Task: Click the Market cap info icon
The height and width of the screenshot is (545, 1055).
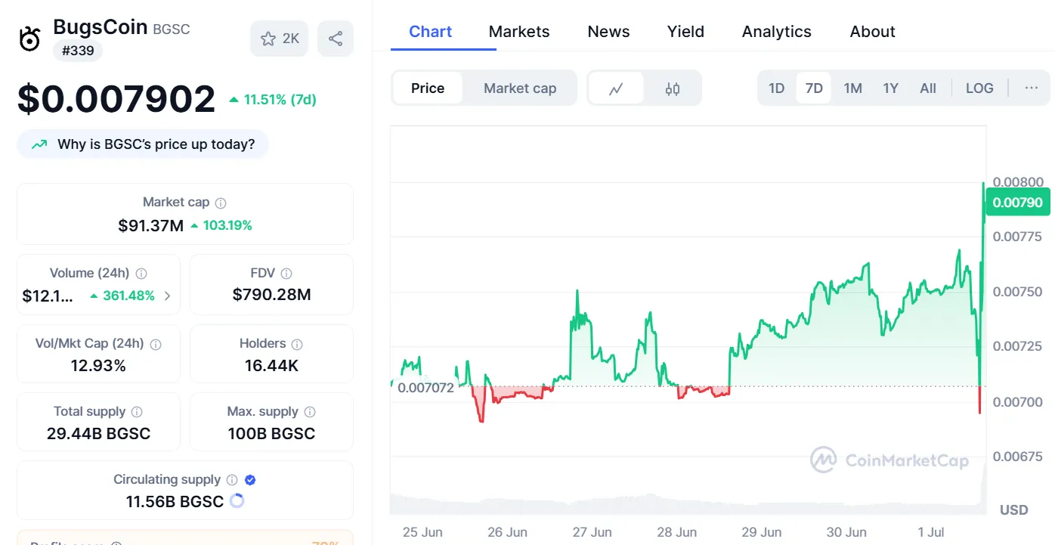Action: tap(221, 203)
